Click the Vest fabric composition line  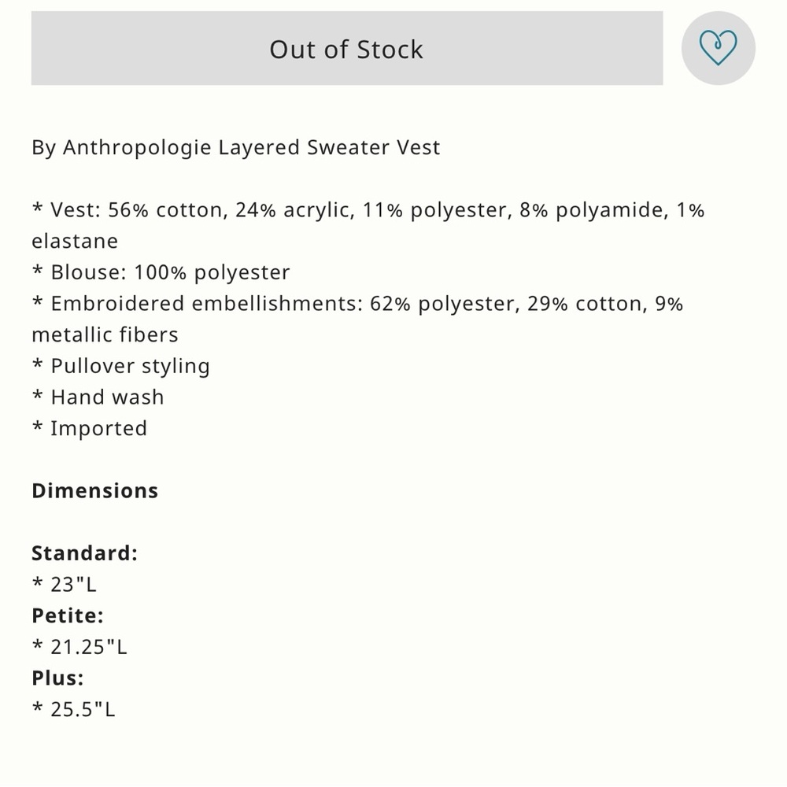click(x=368, y=225)
